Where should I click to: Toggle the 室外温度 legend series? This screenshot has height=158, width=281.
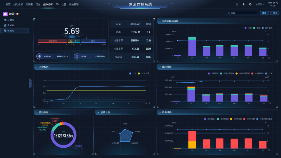pyautogui.click(x=267, y=28)
